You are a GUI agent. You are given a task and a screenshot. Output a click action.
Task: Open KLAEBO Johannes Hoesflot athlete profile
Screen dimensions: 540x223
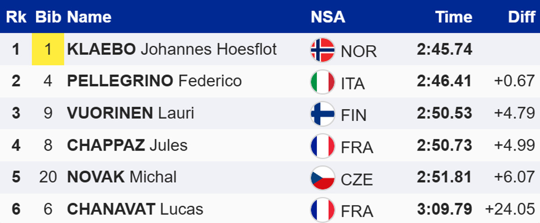coord(172,49)
